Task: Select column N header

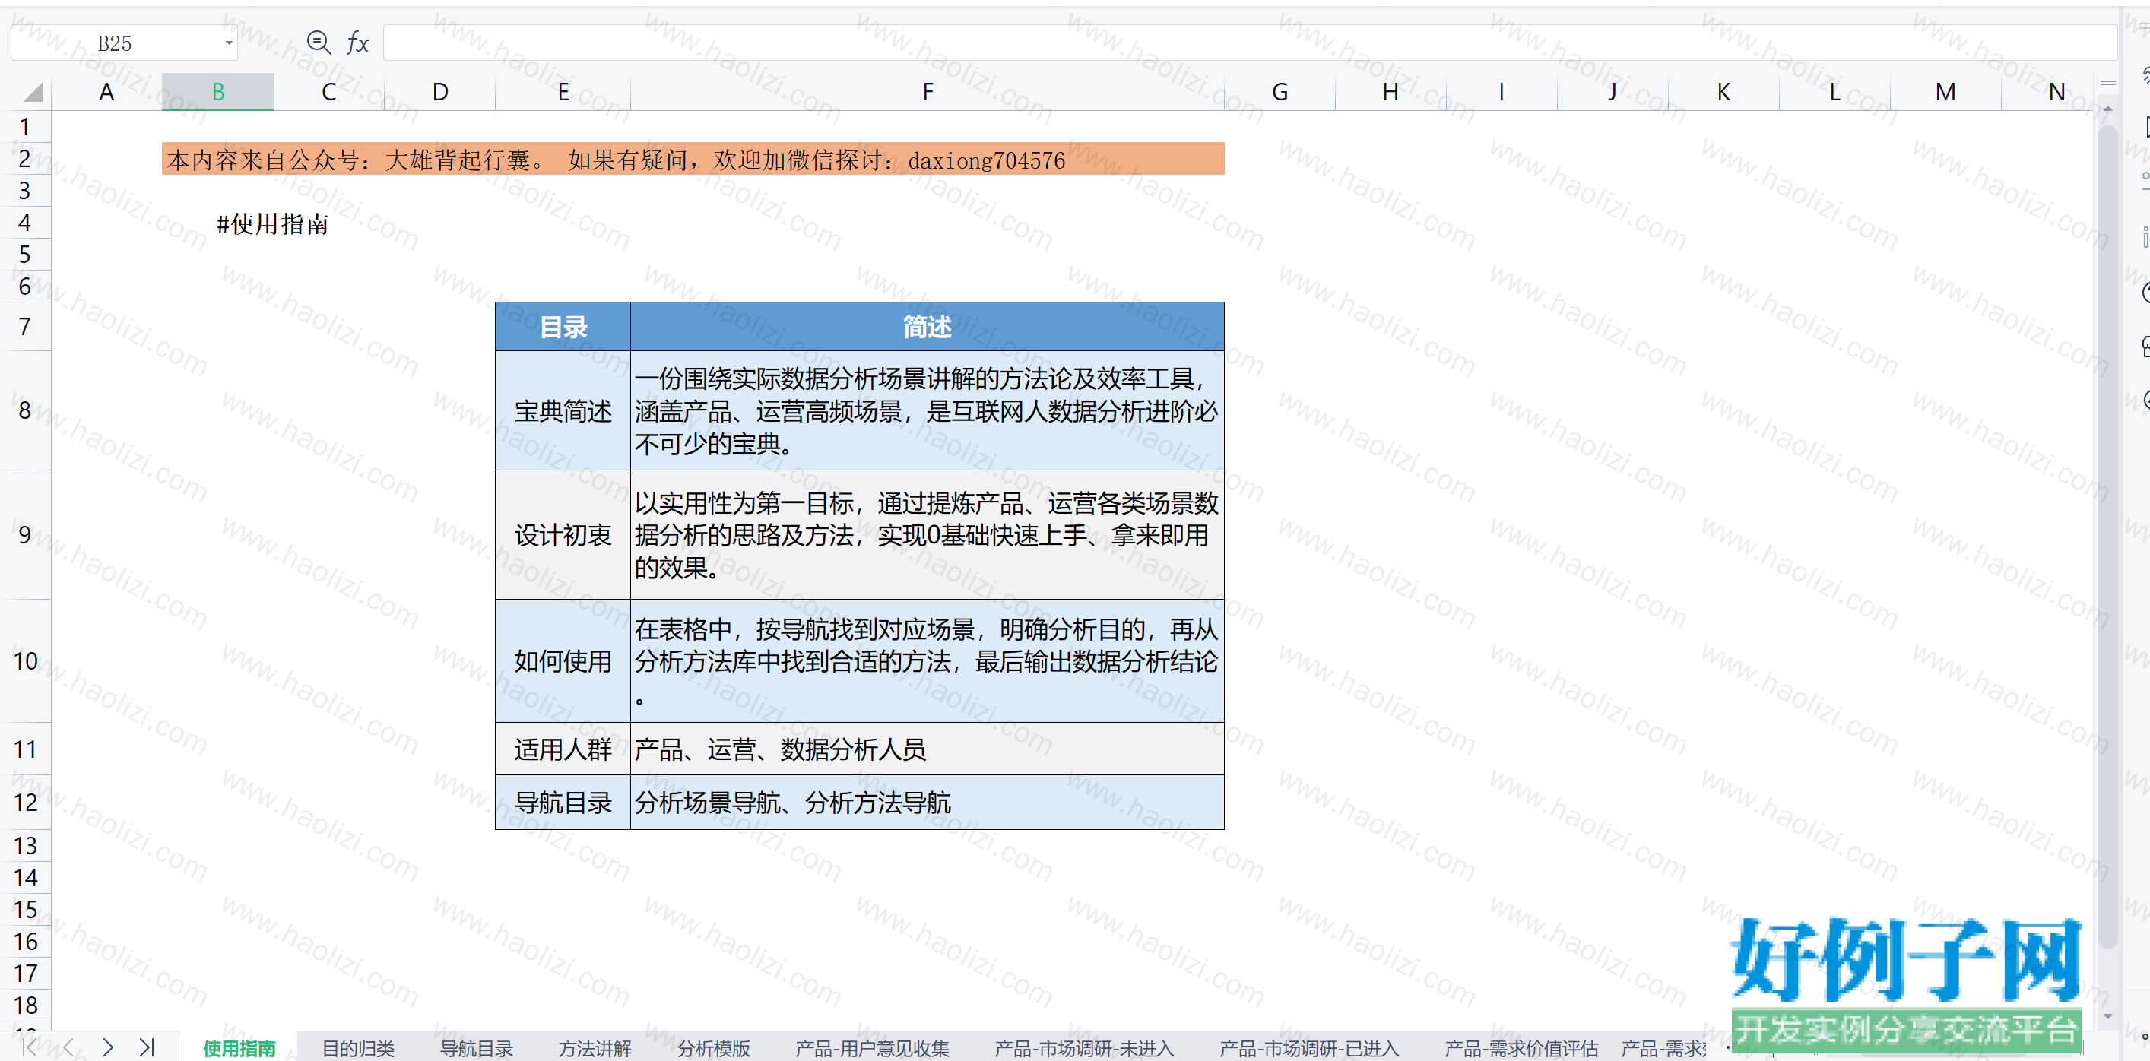Action: coord(2049,92)
